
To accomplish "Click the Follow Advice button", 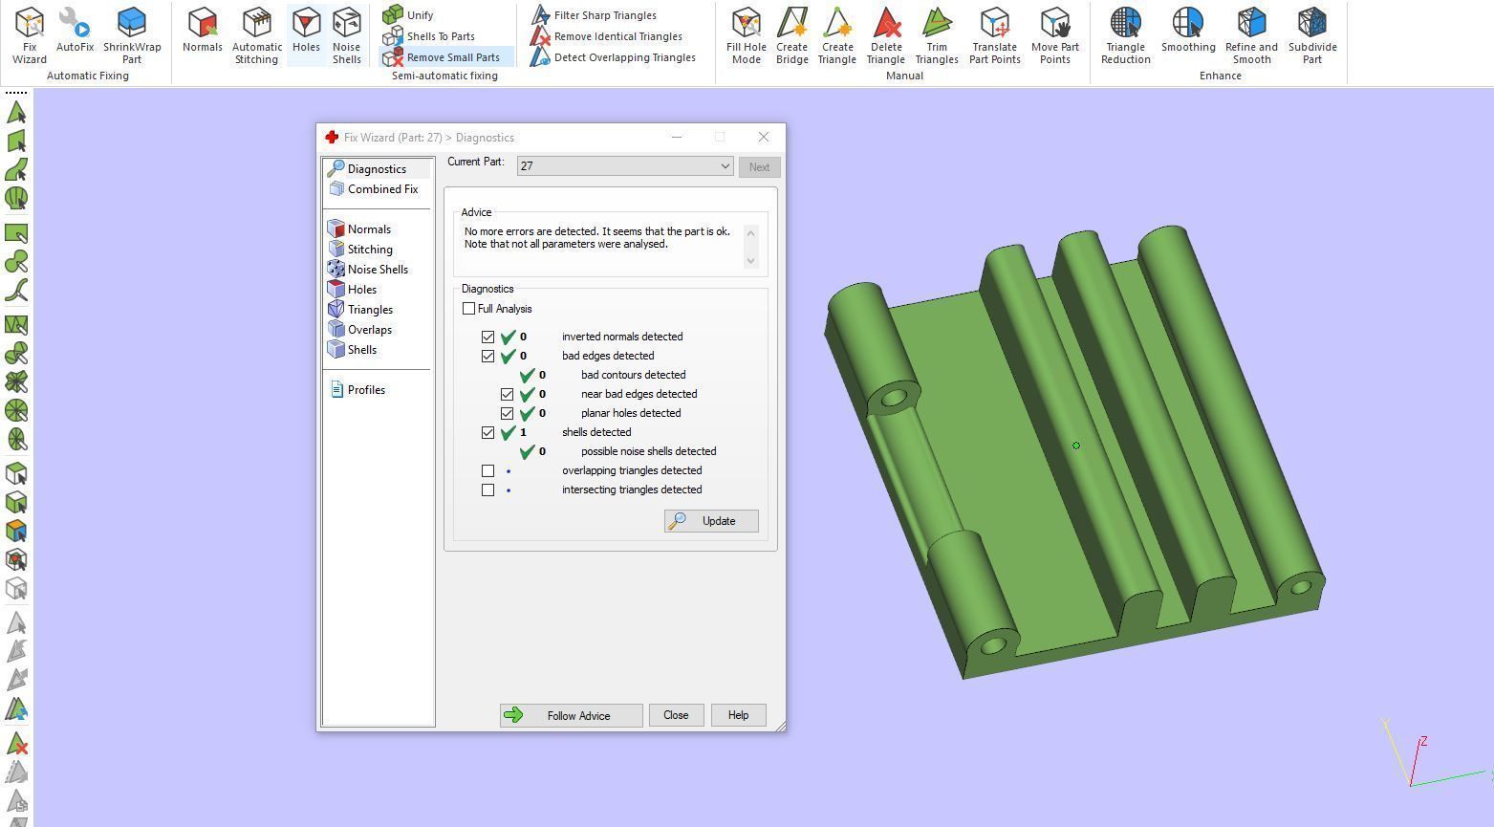I will (571, 715).
